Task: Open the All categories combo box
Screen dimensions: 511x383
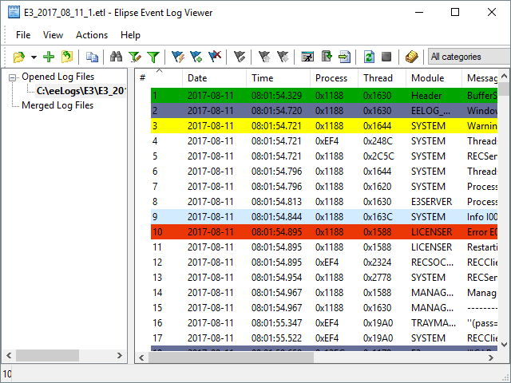Action: pos(468,57)
